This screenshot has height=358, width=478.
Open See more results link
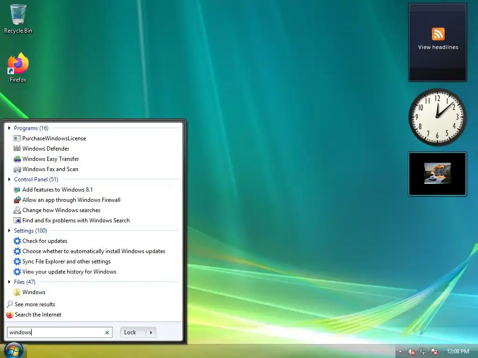[35, 304]
